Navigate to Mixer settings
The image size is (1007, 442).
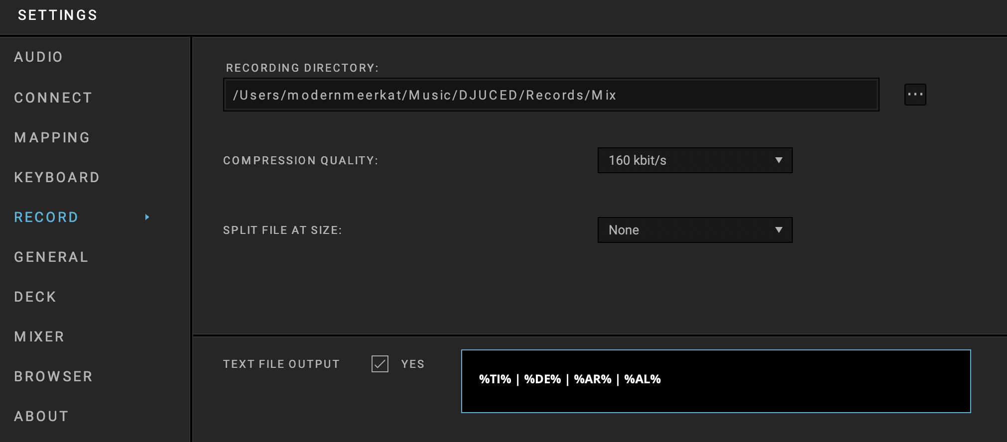(x=39, y=336)
